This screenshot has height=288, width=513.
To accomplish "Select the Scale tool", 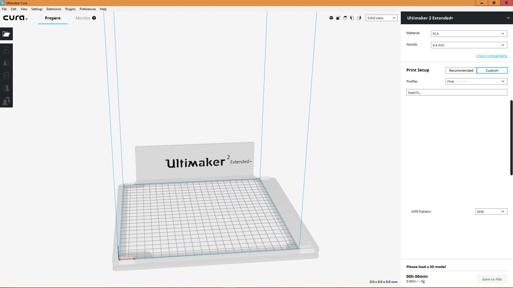I will coord(6,63).
